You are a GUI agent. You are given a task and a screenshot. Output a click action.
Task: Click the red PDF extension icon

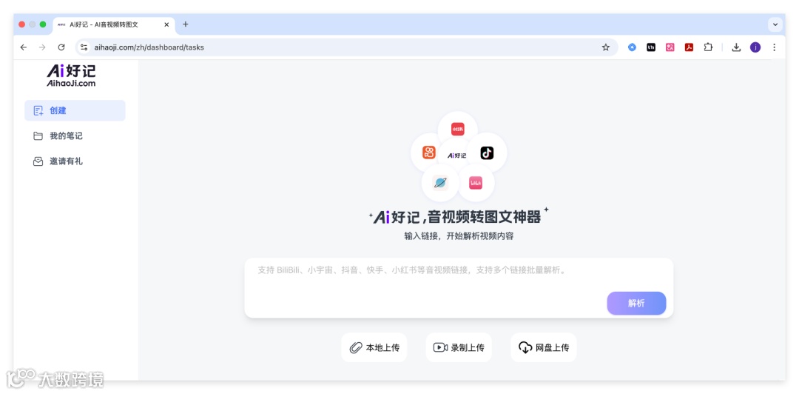(x=689, y=47)
